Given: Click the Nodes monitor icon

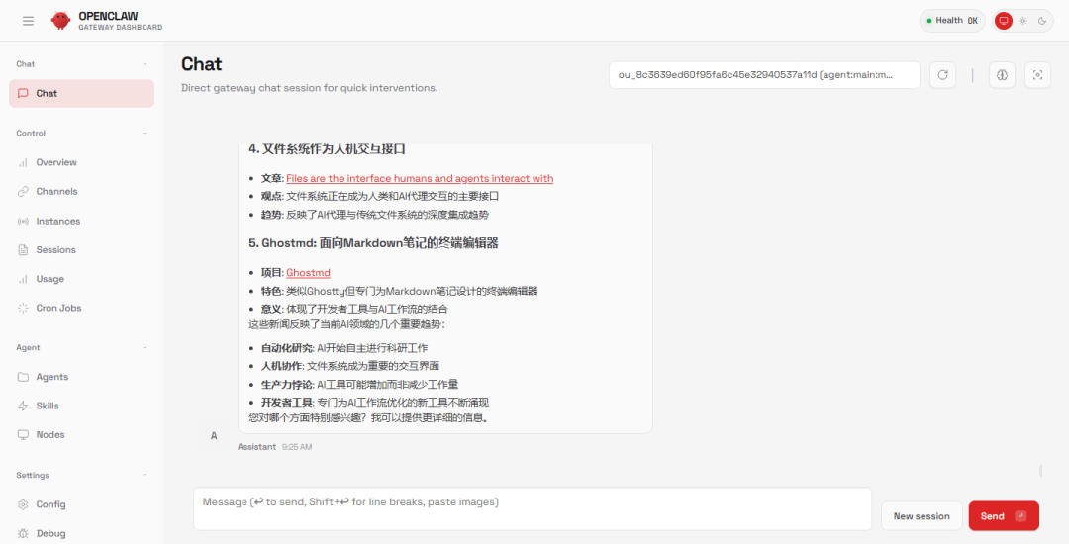Looking at the screenshot, I should coord(23,435).
